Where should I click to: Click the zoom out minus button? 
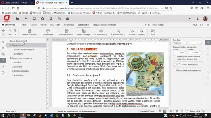pos(187,111)
